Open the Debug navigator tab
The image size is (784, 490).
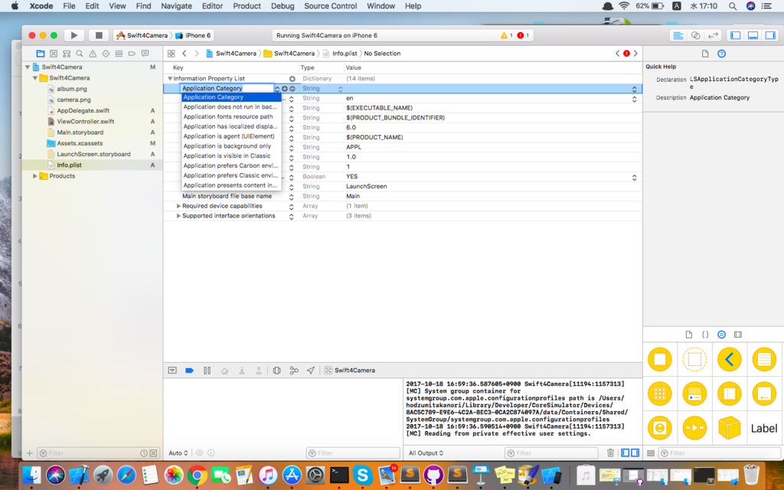119,54
